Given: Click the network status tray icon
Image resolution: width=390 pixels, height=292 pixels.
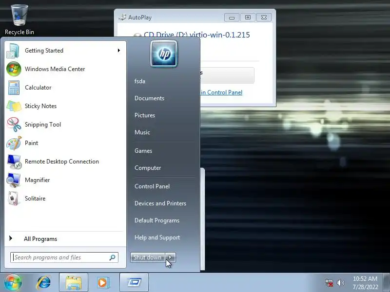Looking at the screenshot, I should tap(329, 283).
